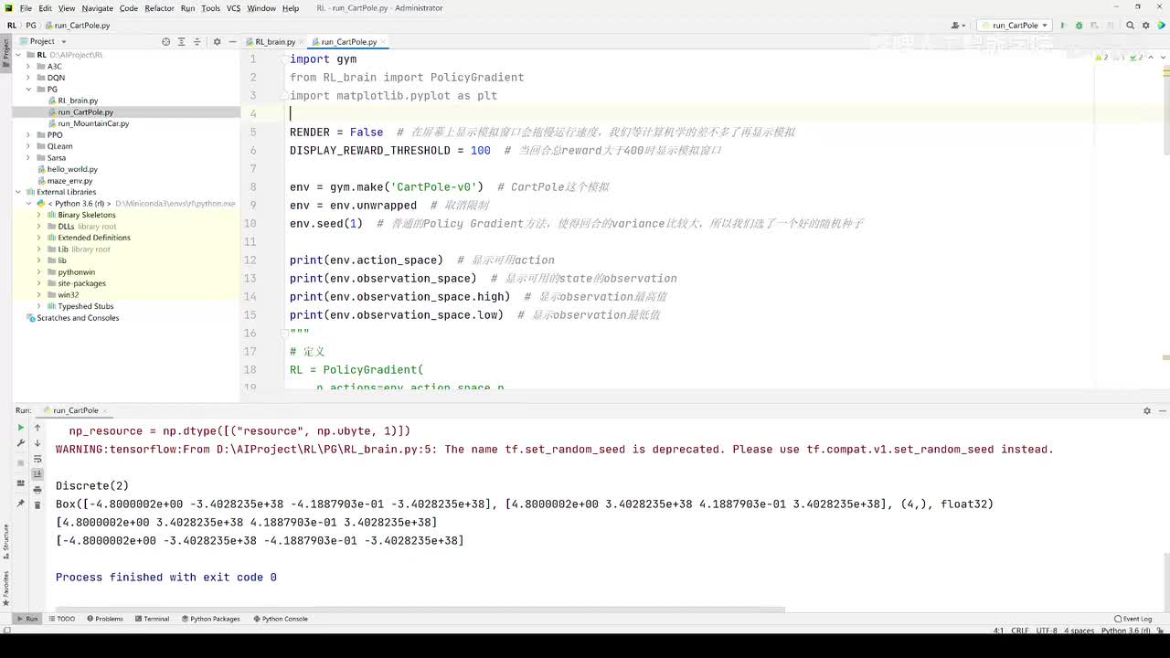Open the Python Packages tool window
The width and height of the screenshot is (1170, 658).
click(210, 619)
